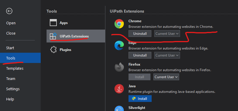This screenshot has width=238, height=111.
Task: Select the Tools sidebar item
Action: coord(20,58)
